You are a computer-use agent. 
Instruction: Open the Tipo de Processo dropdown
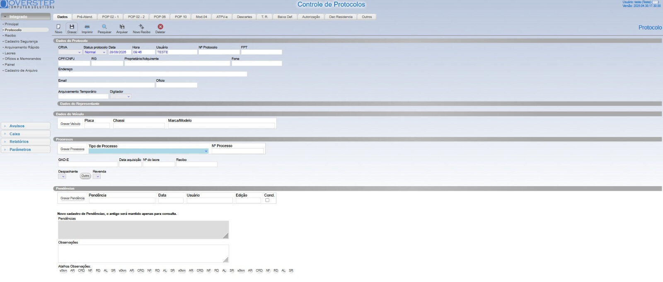[x=148, y=151]
